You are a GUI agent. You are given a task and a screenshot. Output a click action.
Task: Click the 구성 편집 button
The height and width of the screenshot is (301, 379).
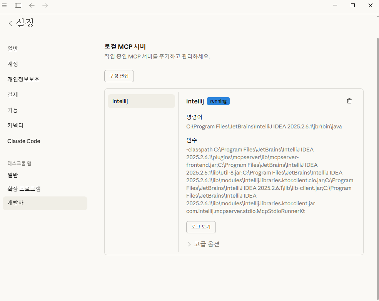pyautogui.click(x=119, y=76)
